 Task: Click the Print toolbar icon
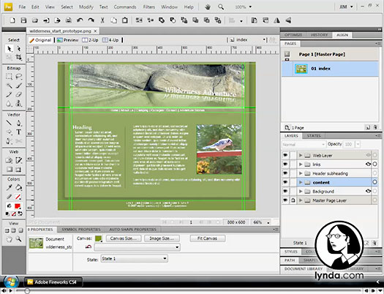[69, 20]
